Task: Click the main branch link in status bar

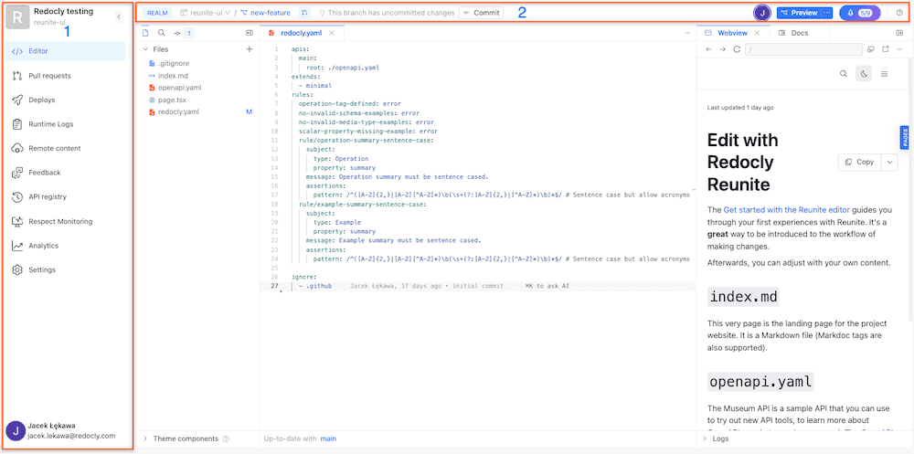Action: click(x=328, y=438)
